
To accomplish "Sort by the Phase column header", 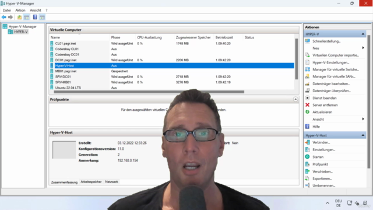I will 115,37.
